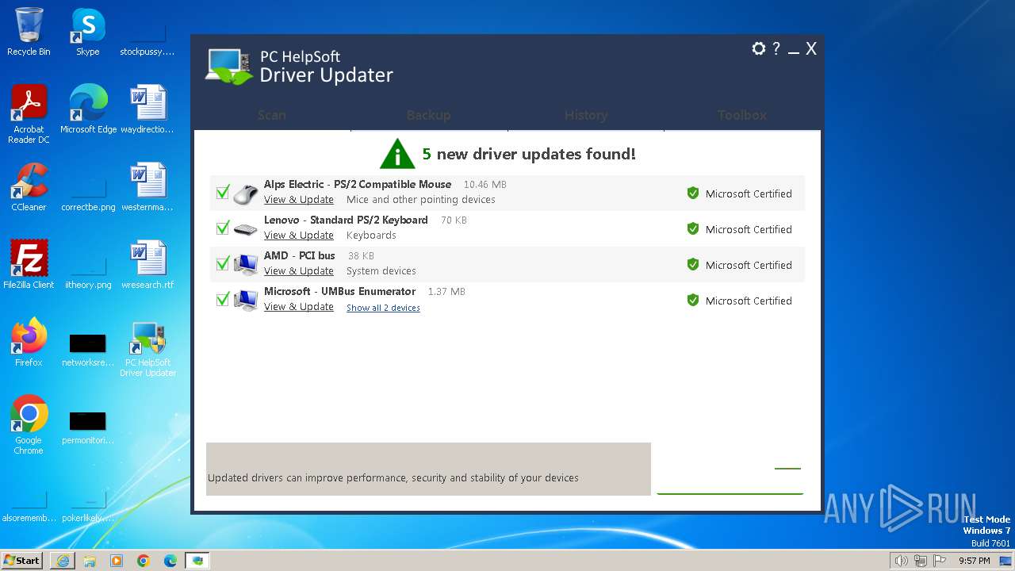Viewport: 1015px width, 571px height.
Task: Click the 'Updated drivers can improve performance' message
Action: 393,478
